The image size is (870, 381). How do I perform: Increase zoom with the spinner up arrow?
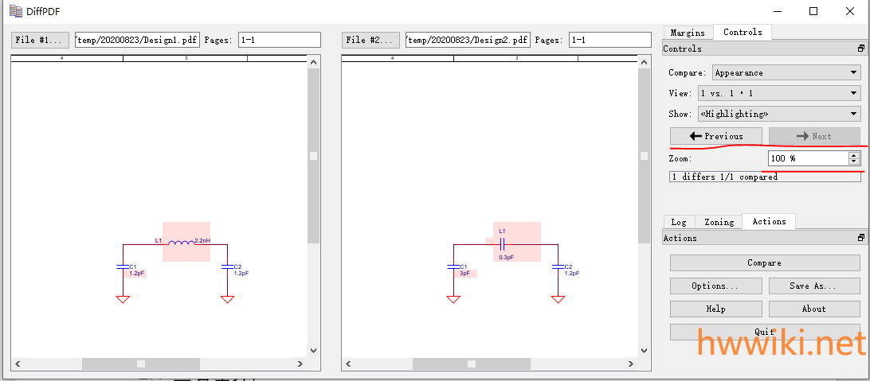click(854, 156)
